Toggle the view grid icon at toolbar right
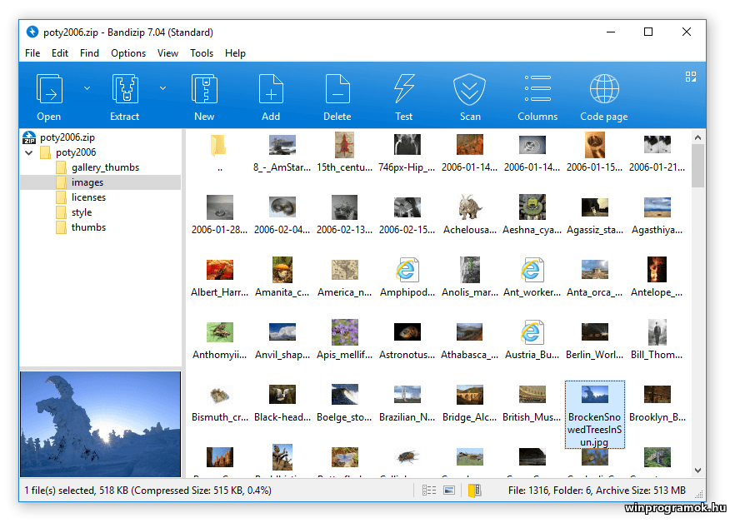Viewport: 735px width, 523px height. pos(691,77)
